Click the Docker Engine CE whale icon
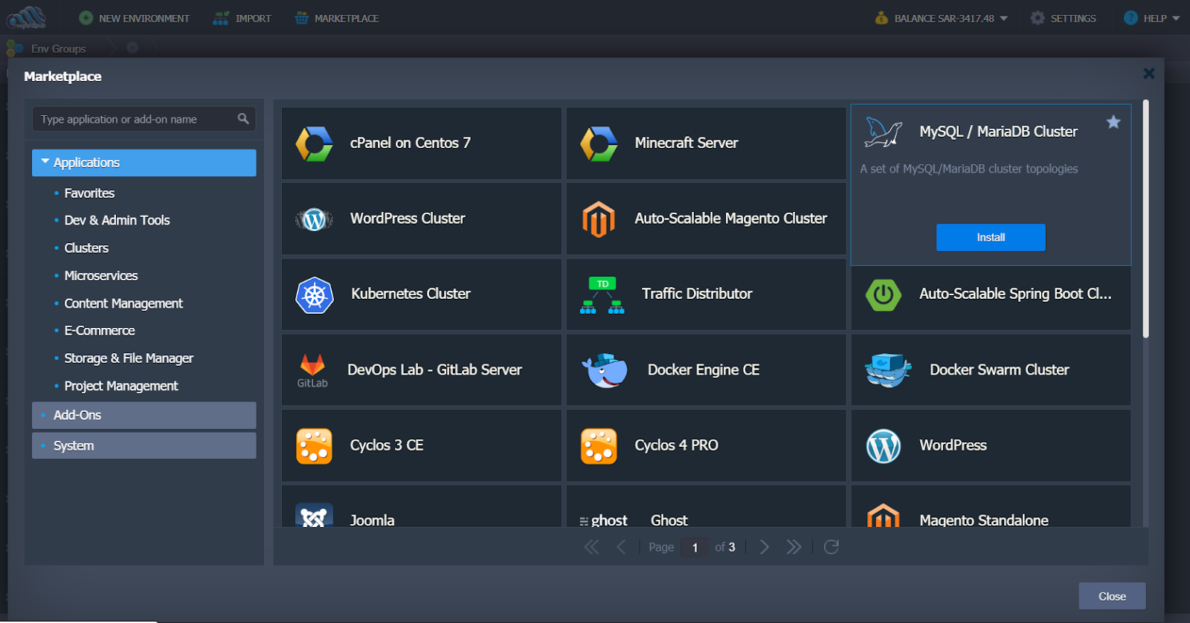 pyautogui.click(x=605, y=370)
